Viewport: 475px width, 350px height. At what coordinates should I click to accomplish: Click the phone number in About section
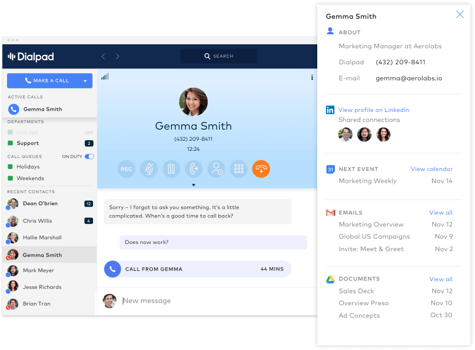tap(400, 62)
